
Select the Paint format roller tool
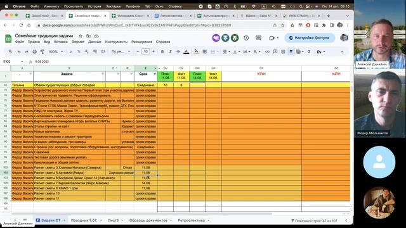pyautogui.click(x=43, y=52)
